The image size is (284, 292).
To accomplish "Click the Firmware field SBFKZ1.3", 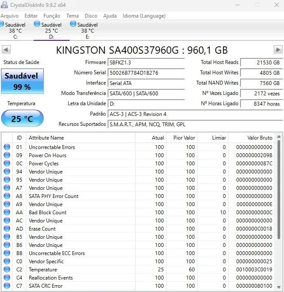I will click(146, 63).
